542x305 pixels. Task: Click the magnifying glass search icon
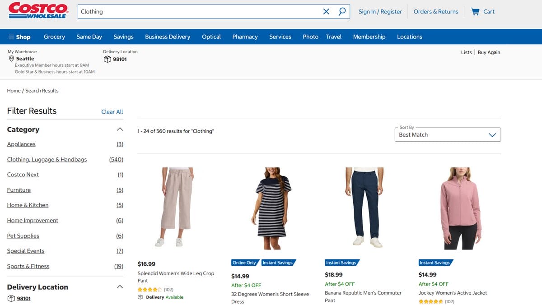[x=342, y=11]
